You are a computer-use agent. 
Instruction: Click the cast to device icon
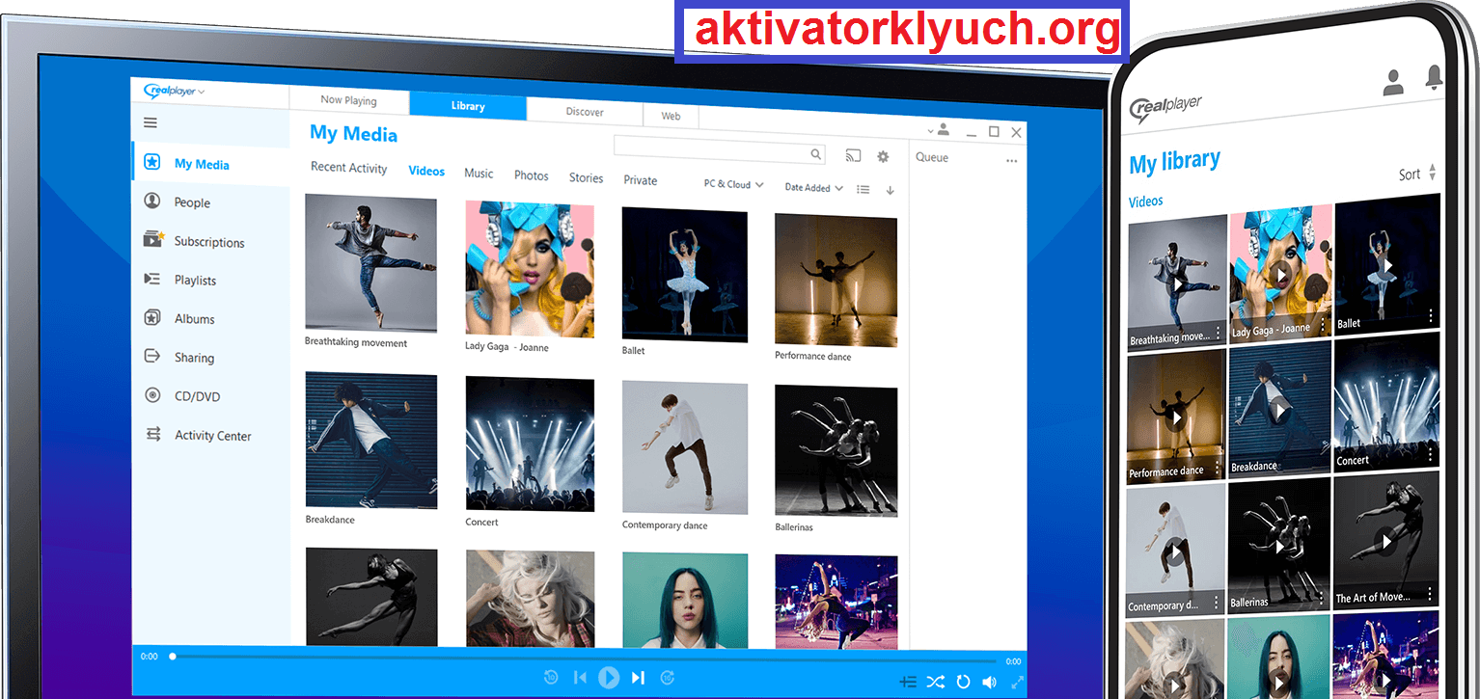point(853,156)
